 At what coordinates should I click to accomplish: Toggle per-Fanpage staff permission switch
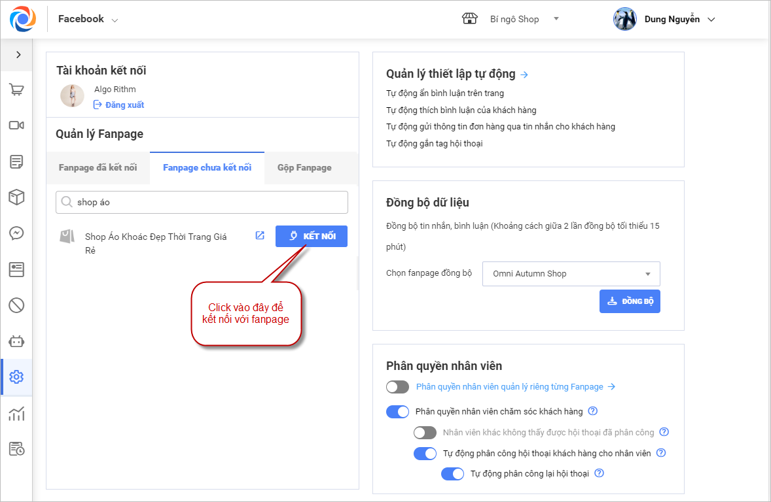point(397,387)
